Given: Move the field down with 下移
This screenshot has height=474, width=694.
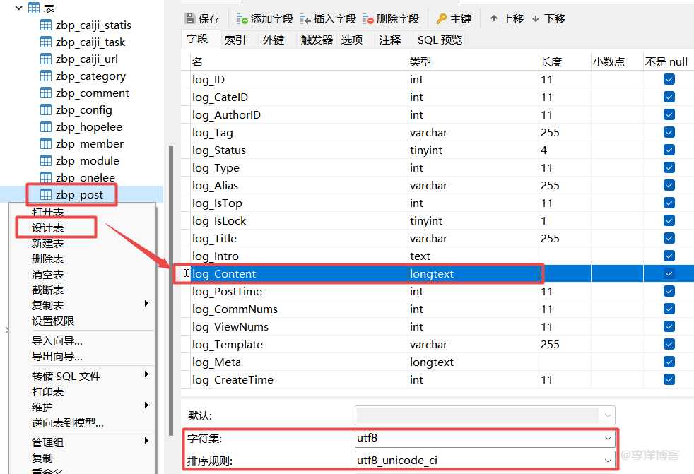Looking at the screenshot, I should point(536,19).
